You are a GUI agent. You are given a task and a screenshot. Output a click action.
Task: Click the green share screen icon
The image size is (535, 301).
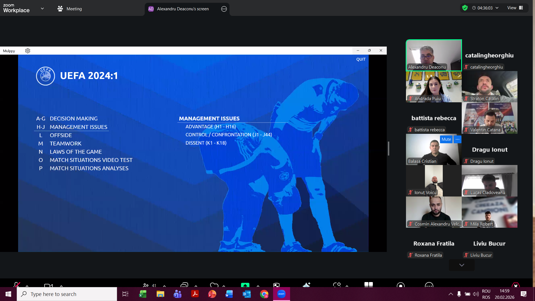tap(245, 285)
